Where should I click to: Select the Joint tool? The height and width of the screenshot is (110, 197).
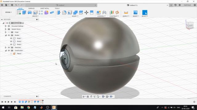[104, 13]
